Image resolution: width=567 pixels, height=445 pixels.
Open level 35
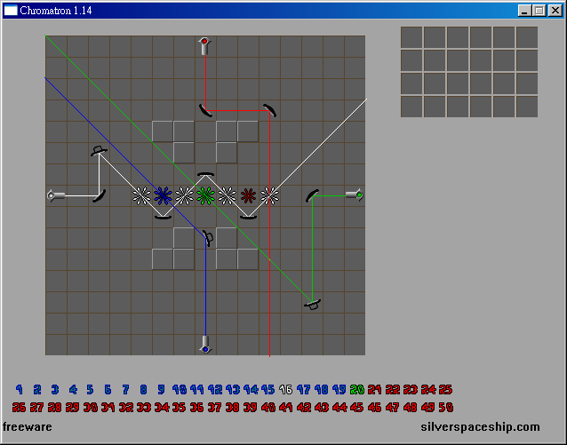coord(179,408)
